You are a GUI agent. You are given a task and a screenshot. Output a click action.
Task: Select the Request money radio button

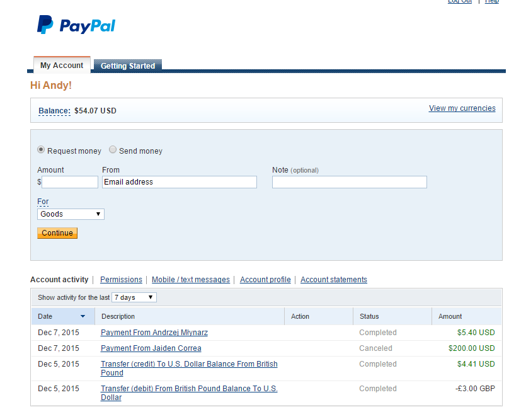pos(42,150)
